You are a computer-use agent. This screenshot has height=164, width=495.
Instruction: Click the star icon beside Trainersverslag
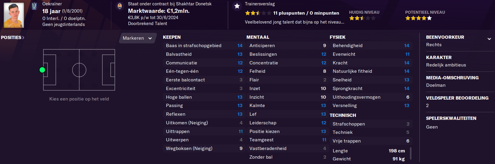[x=237, y=6]
